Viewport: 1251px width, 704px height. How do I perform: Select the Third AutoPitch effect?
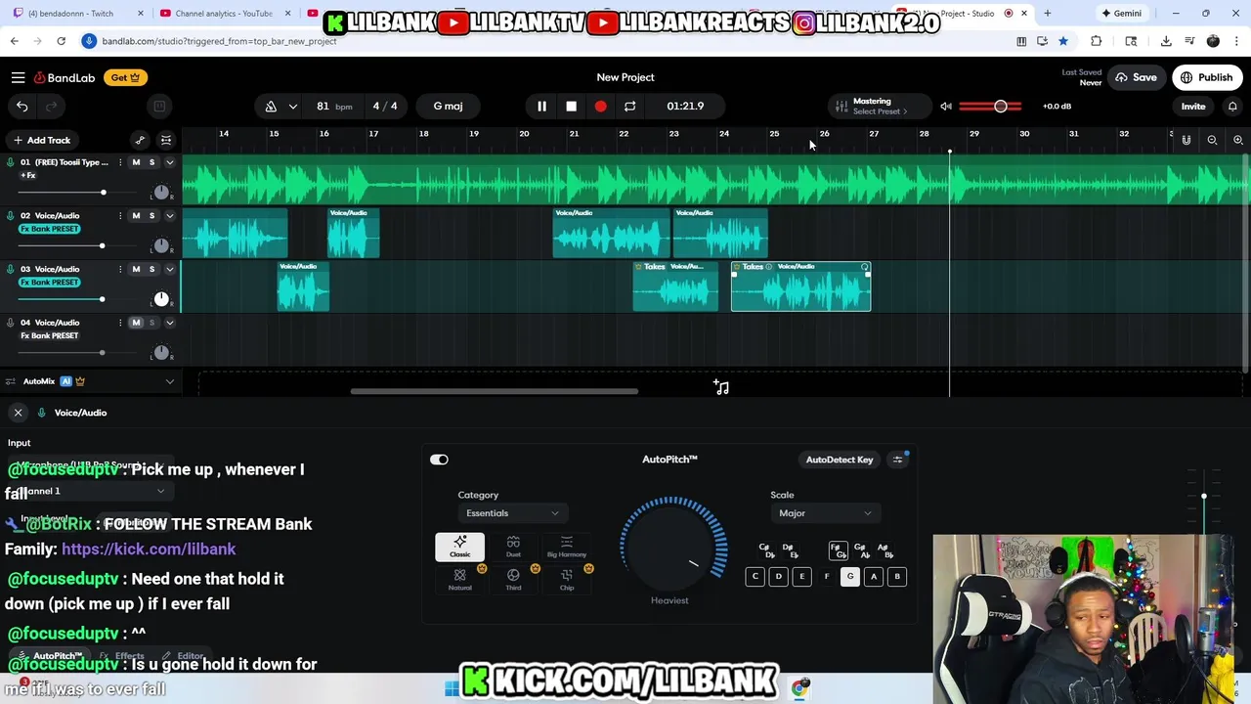click(513, 579)
